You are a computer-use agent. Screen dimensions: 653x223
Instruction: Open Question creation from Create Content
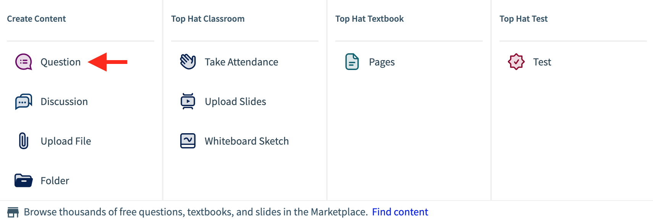(60, 62)
